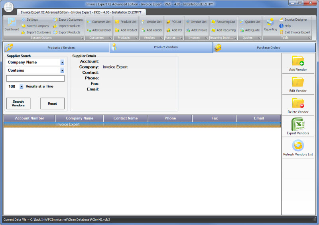This screenshot has height=225, width=319.
Task: Sort by Email column header
Action: (259, 118)
